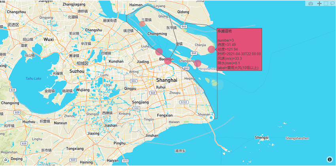Activate the Lasso Select tool
This screenshot has height=166, width=336.
click(332, 3)
